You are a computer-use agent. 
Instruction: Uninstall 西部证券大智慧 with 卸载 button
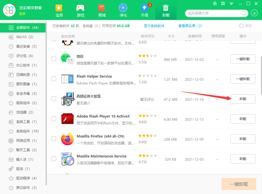pos(243,99)
